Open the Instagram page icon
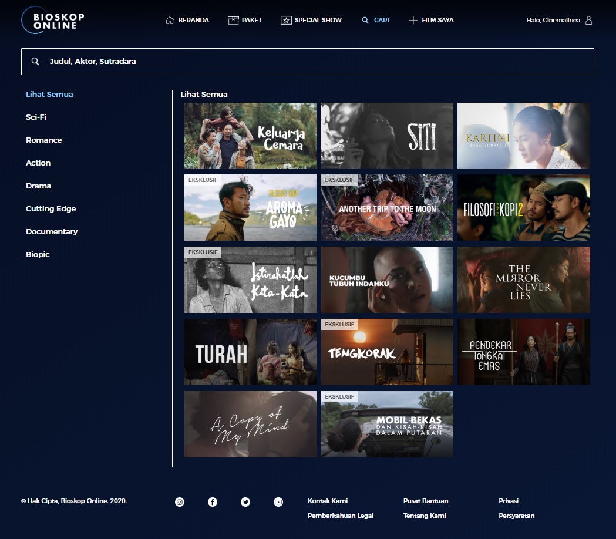The width and height of the screenshot is (616, 539). point(180,502)
